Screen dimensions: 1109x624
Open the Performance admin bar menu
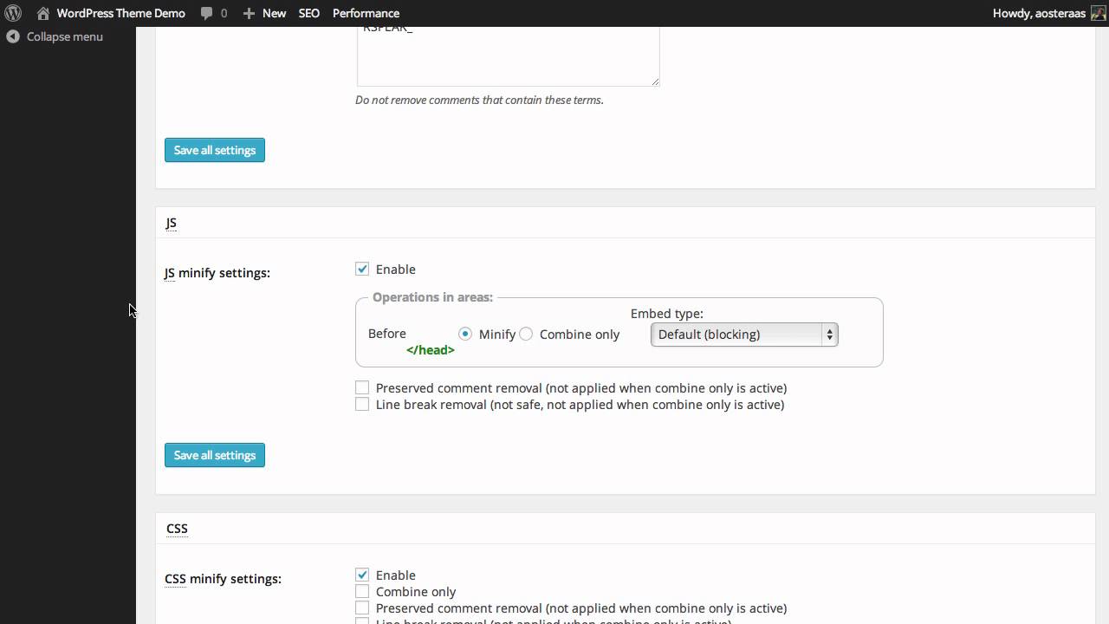coord(366,13)
